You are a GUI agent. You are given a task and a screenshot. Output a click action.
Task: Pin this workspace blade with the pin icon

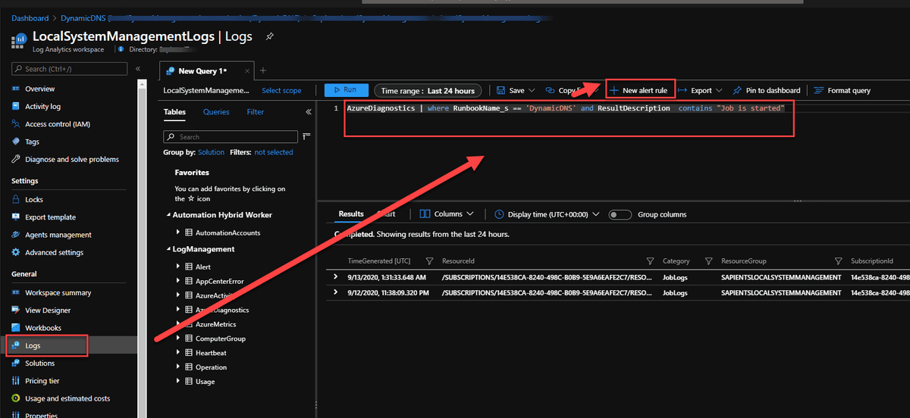(x=269, y=36)
